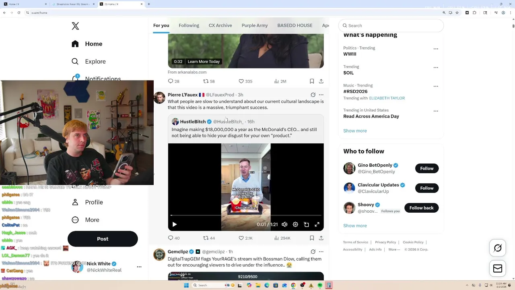Bookmark the arkanalabs ad post
Viewport: 515px width, 290px height.
click(312, 81)
